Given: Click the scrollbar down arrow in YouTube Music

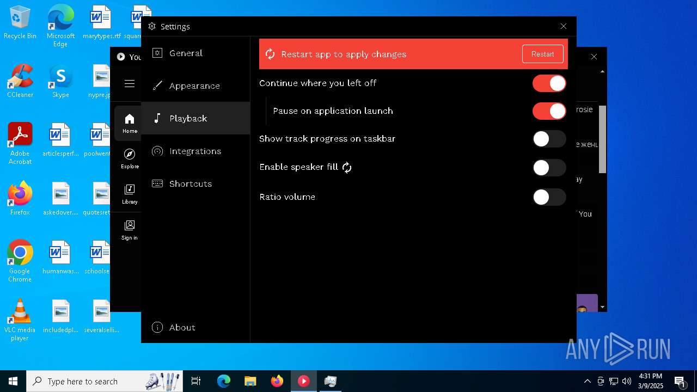Looking at the screenshot, I should point(602,308).
